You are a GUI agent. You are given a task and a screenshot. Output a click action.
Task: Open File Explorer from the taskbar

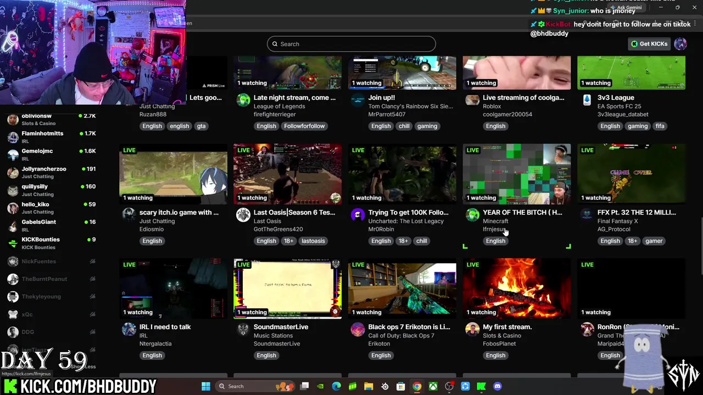[x=369, y=386]
